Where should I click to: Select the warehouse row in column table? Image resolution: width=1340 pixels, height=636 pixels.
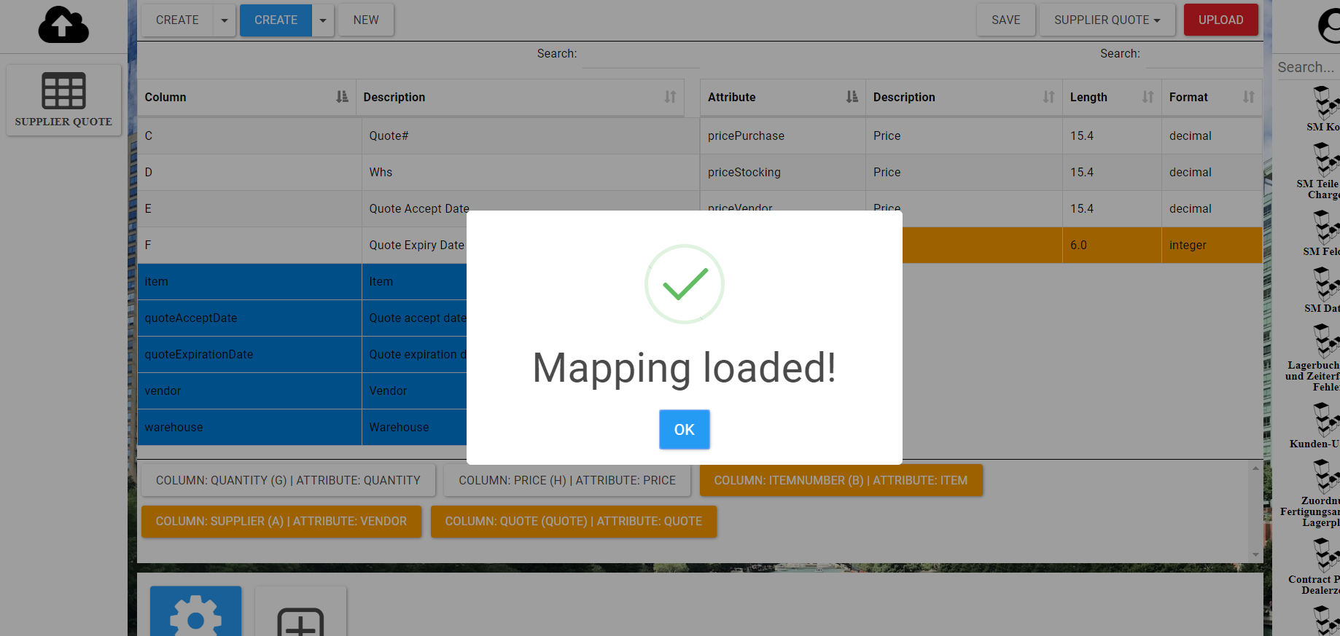click(x=248, y=428)
